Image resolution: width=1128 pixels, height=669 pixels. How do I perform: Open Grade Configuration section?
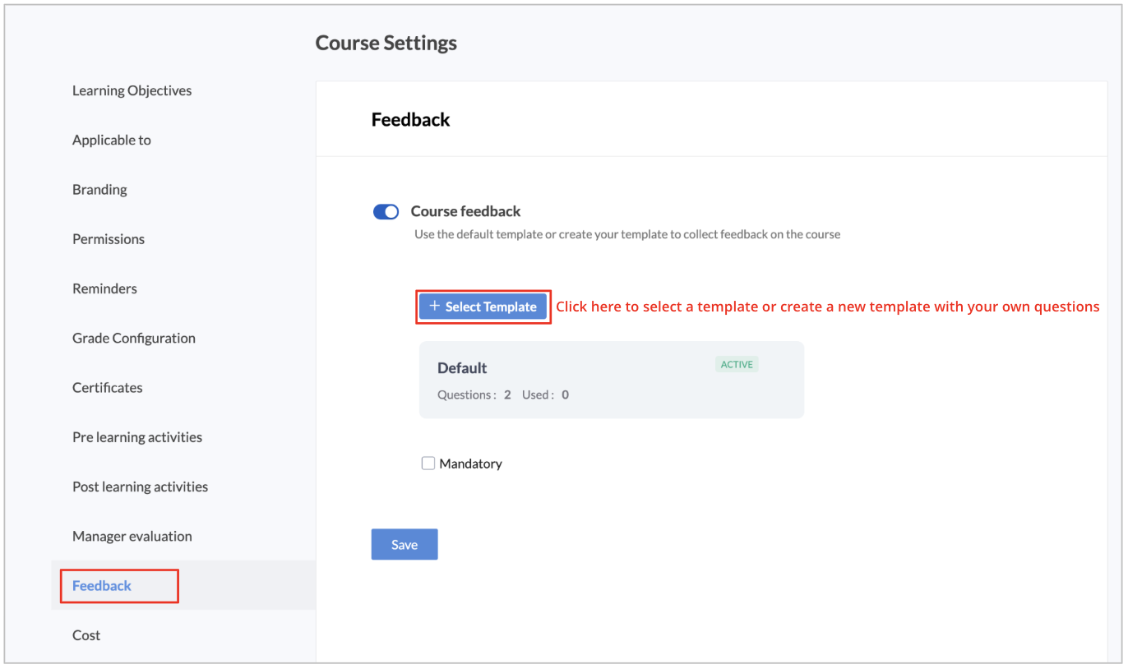click(134, 338)
